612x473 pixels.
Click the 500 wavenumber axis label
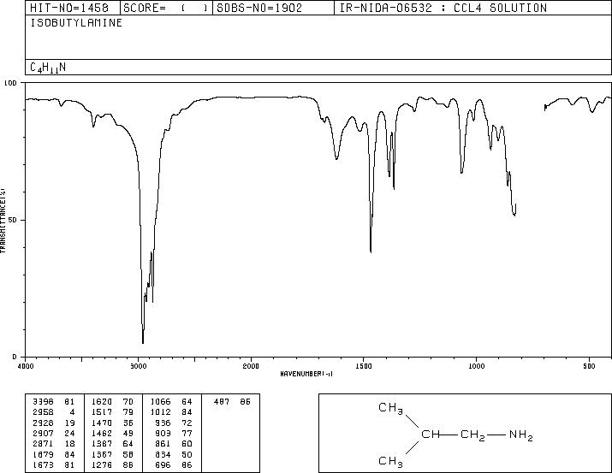pos(589,366)
